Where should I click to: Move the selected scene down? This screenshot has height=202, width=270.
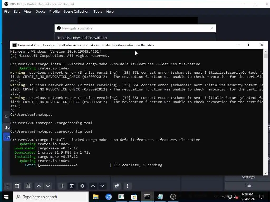pos(48,186)
